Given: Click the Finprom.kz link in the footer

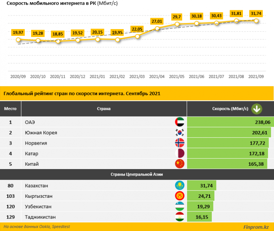Looking at the screenshot, I should [256, 227].
